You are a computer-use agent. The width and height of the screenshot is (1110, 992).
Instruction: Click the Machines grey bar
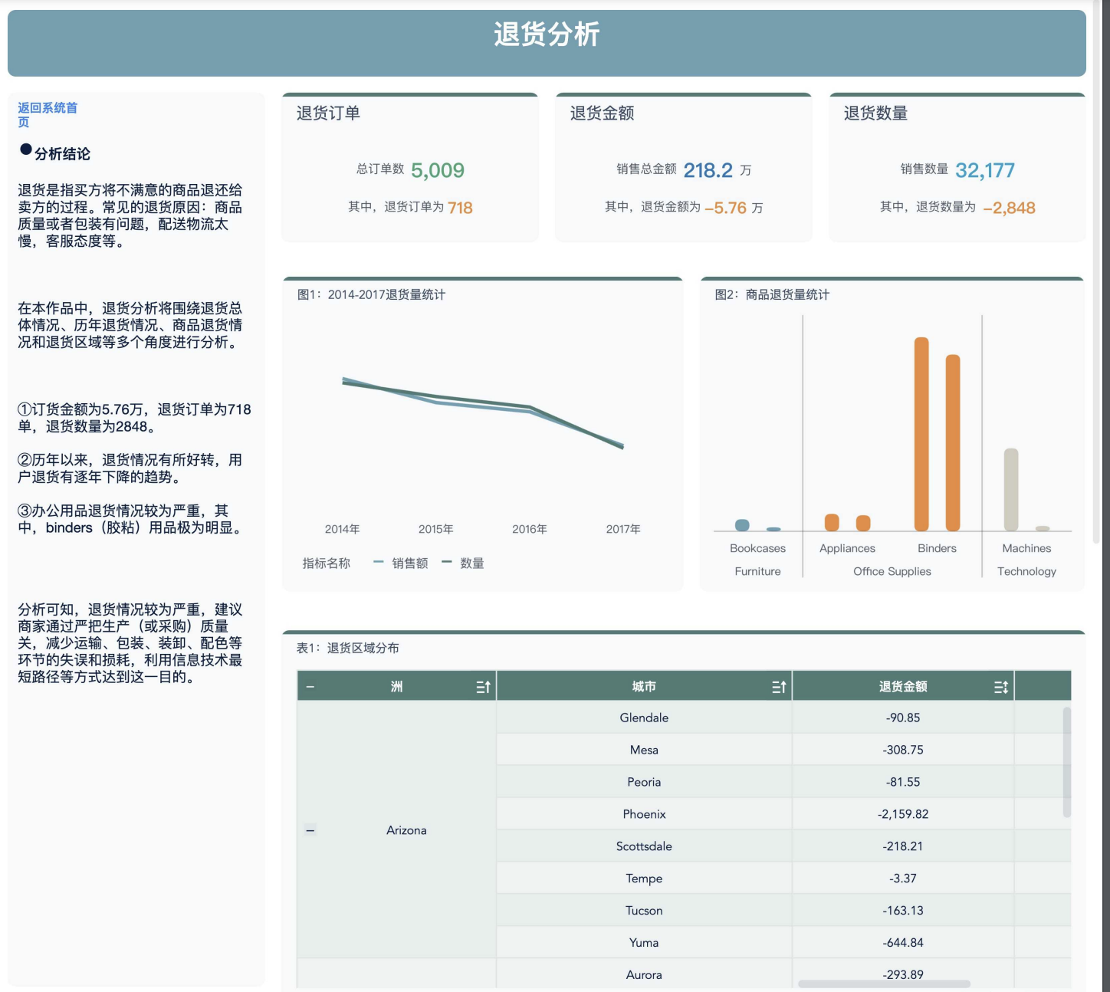coord(1011,489)
